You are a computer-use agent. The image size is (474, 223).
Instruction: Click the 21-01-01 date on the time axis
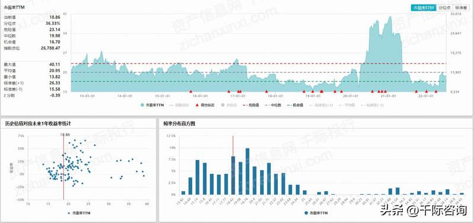click(388, 96)
